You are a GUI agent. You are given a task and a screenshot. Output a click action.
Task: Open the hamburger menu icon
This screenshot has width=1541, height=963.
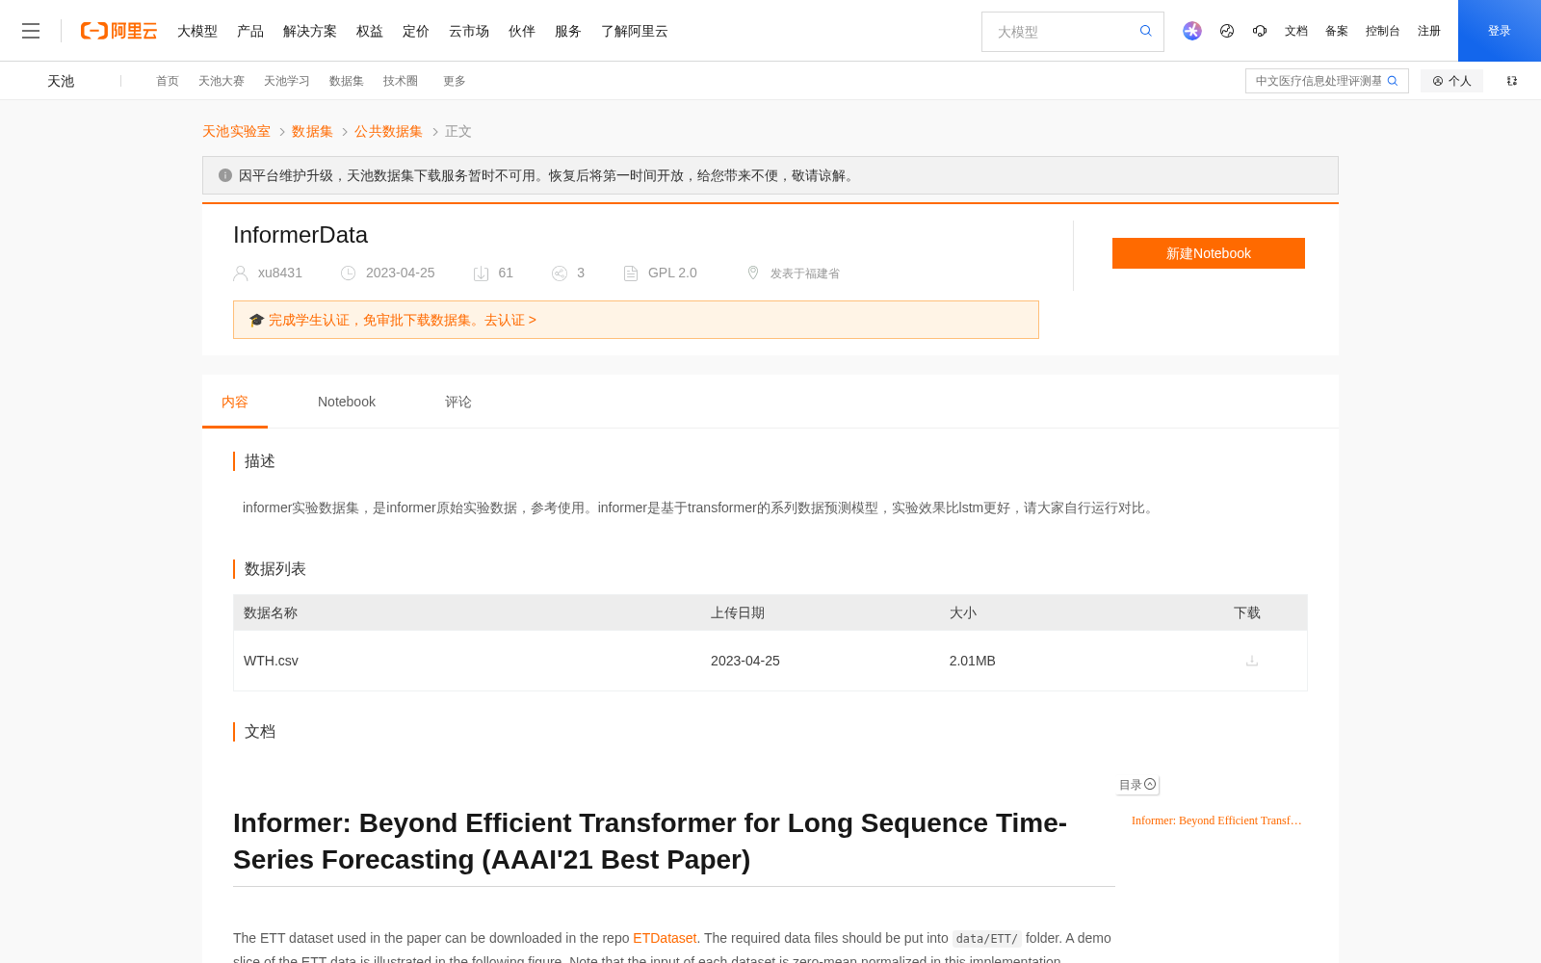pyautogui.click(x=31, y=31)
